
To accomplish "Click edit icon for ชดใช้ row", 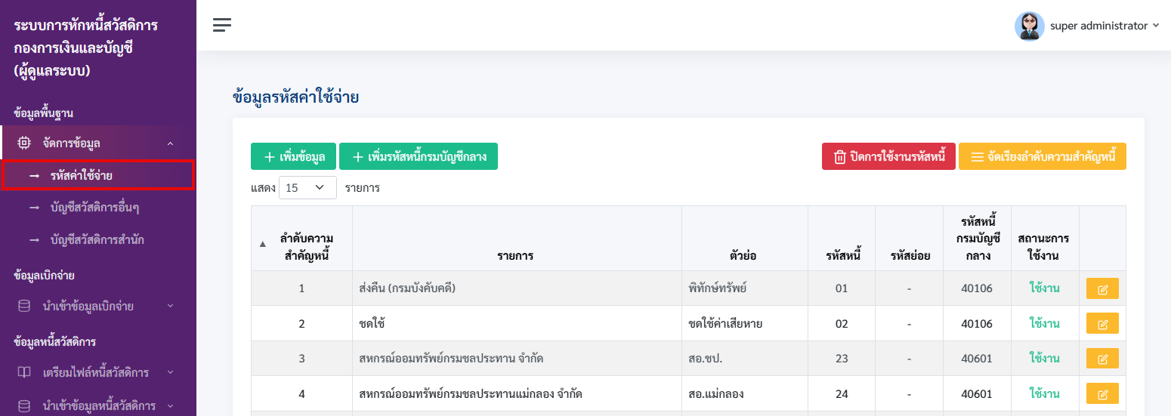I will click(1102, 323).
